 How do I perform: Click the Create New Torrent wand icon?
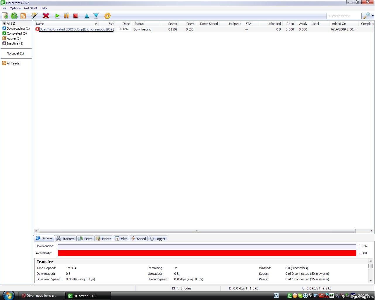[35, 16]
